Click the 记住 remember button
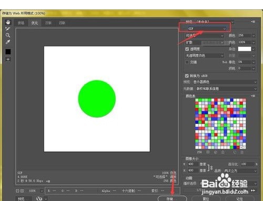The height and width of the screenshot is (201, 263). (239, 199)
